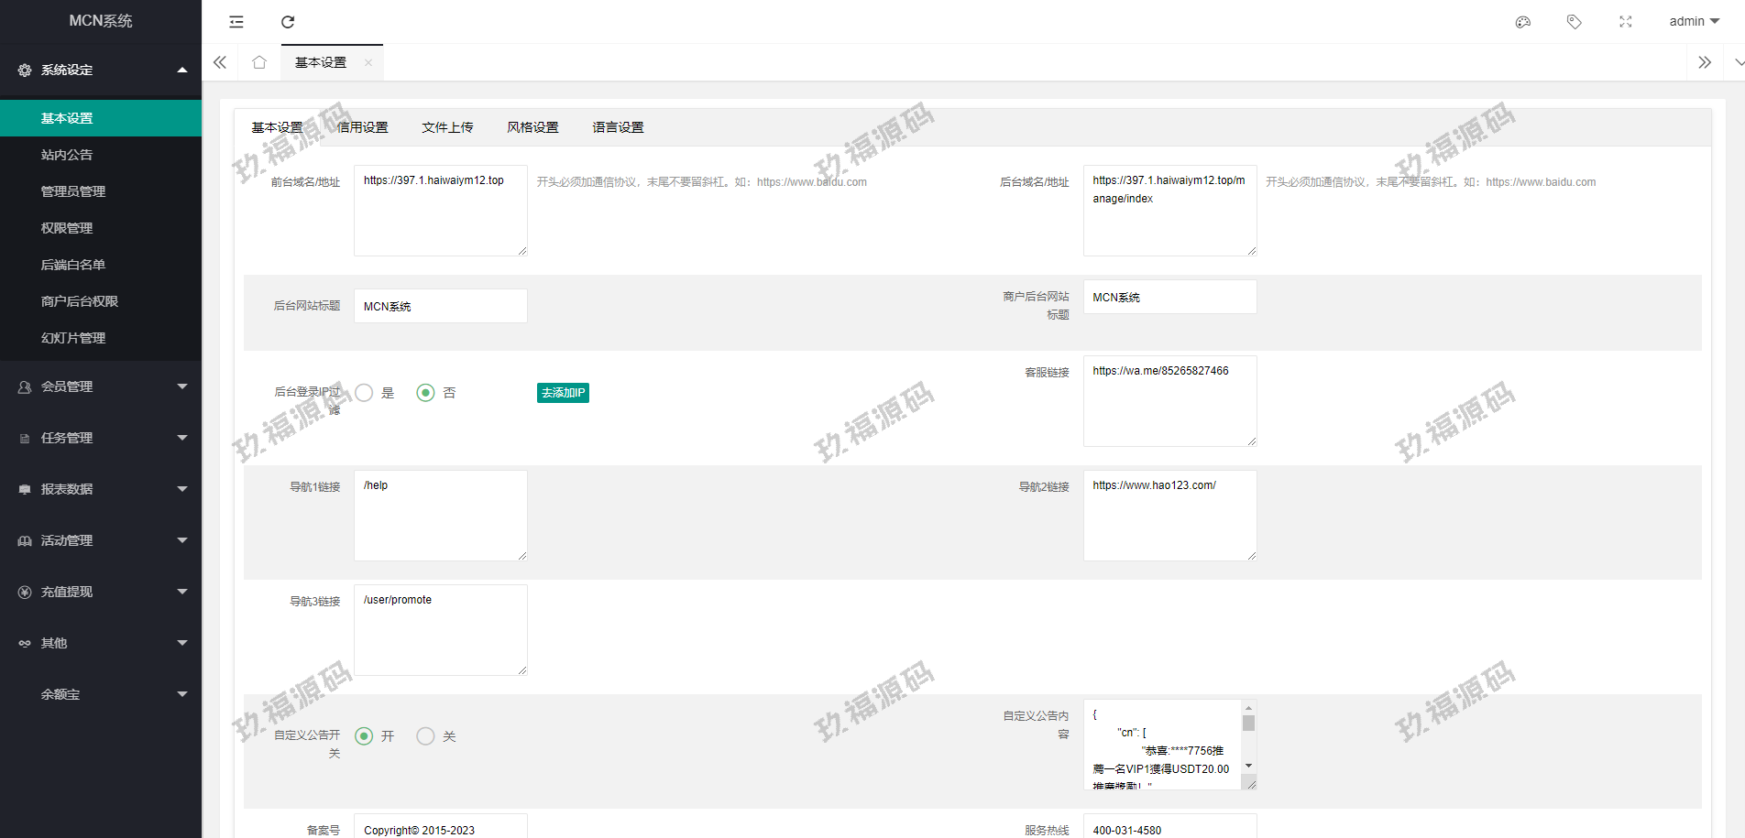This screenshot has height=838, width=1745.
Task: Click the refresh page icon
Action: tap(288, 22)
